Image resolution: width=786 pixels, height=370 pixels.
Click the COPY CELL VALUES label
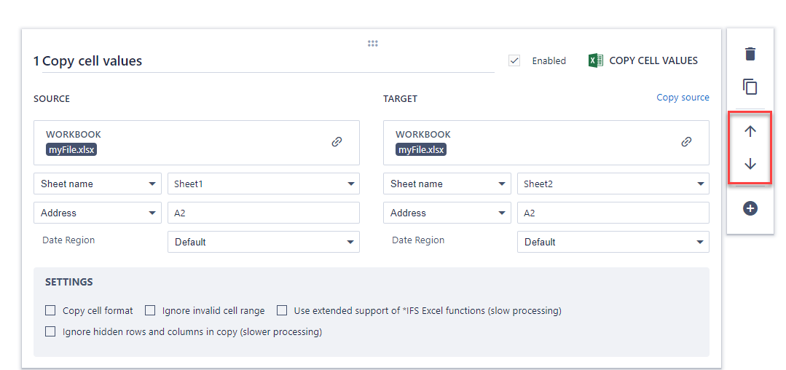tap(653, 60)
